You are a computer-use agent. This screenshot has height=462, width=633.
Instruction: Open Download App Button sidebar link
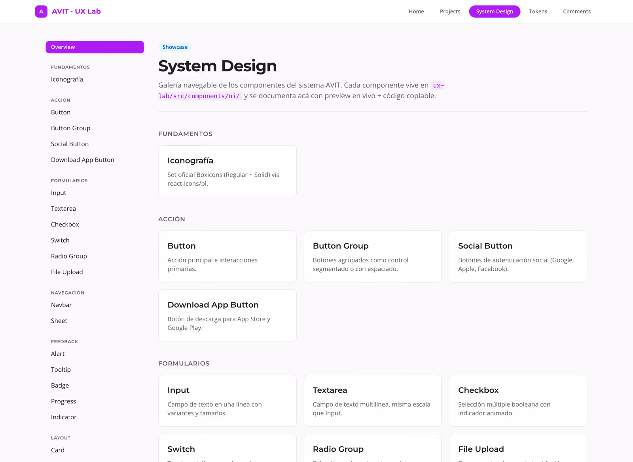pyautogui.click(x=95, y=160)
